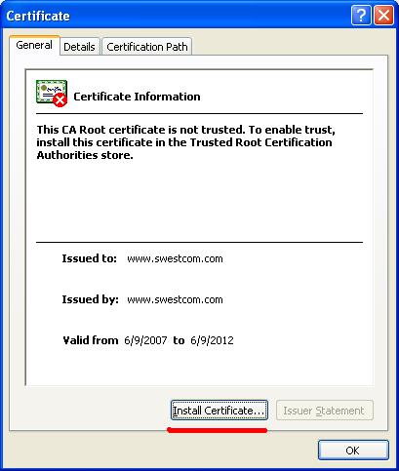Select the Certification Path tab
The image size is (399, 471).
[x=147, y=47]
